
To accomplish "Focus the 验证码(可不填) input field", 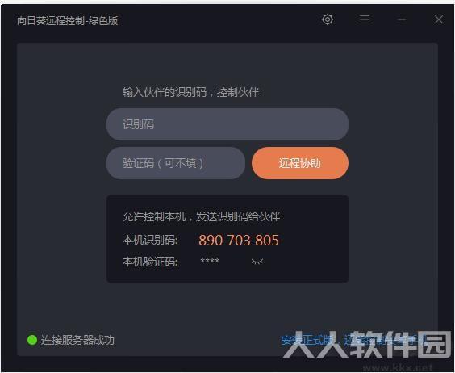I will tap(176, 163).
